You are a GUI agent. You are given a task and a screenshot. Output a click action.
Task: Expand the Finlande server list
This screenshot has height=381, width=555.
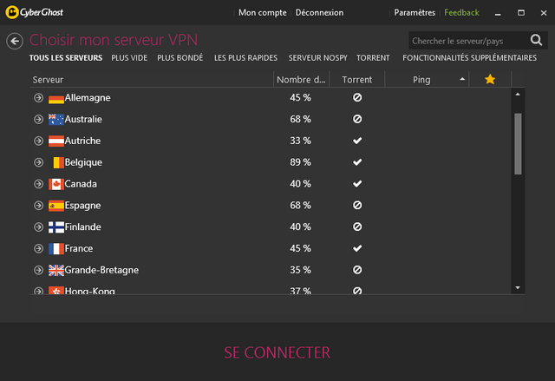coord(38,227)
